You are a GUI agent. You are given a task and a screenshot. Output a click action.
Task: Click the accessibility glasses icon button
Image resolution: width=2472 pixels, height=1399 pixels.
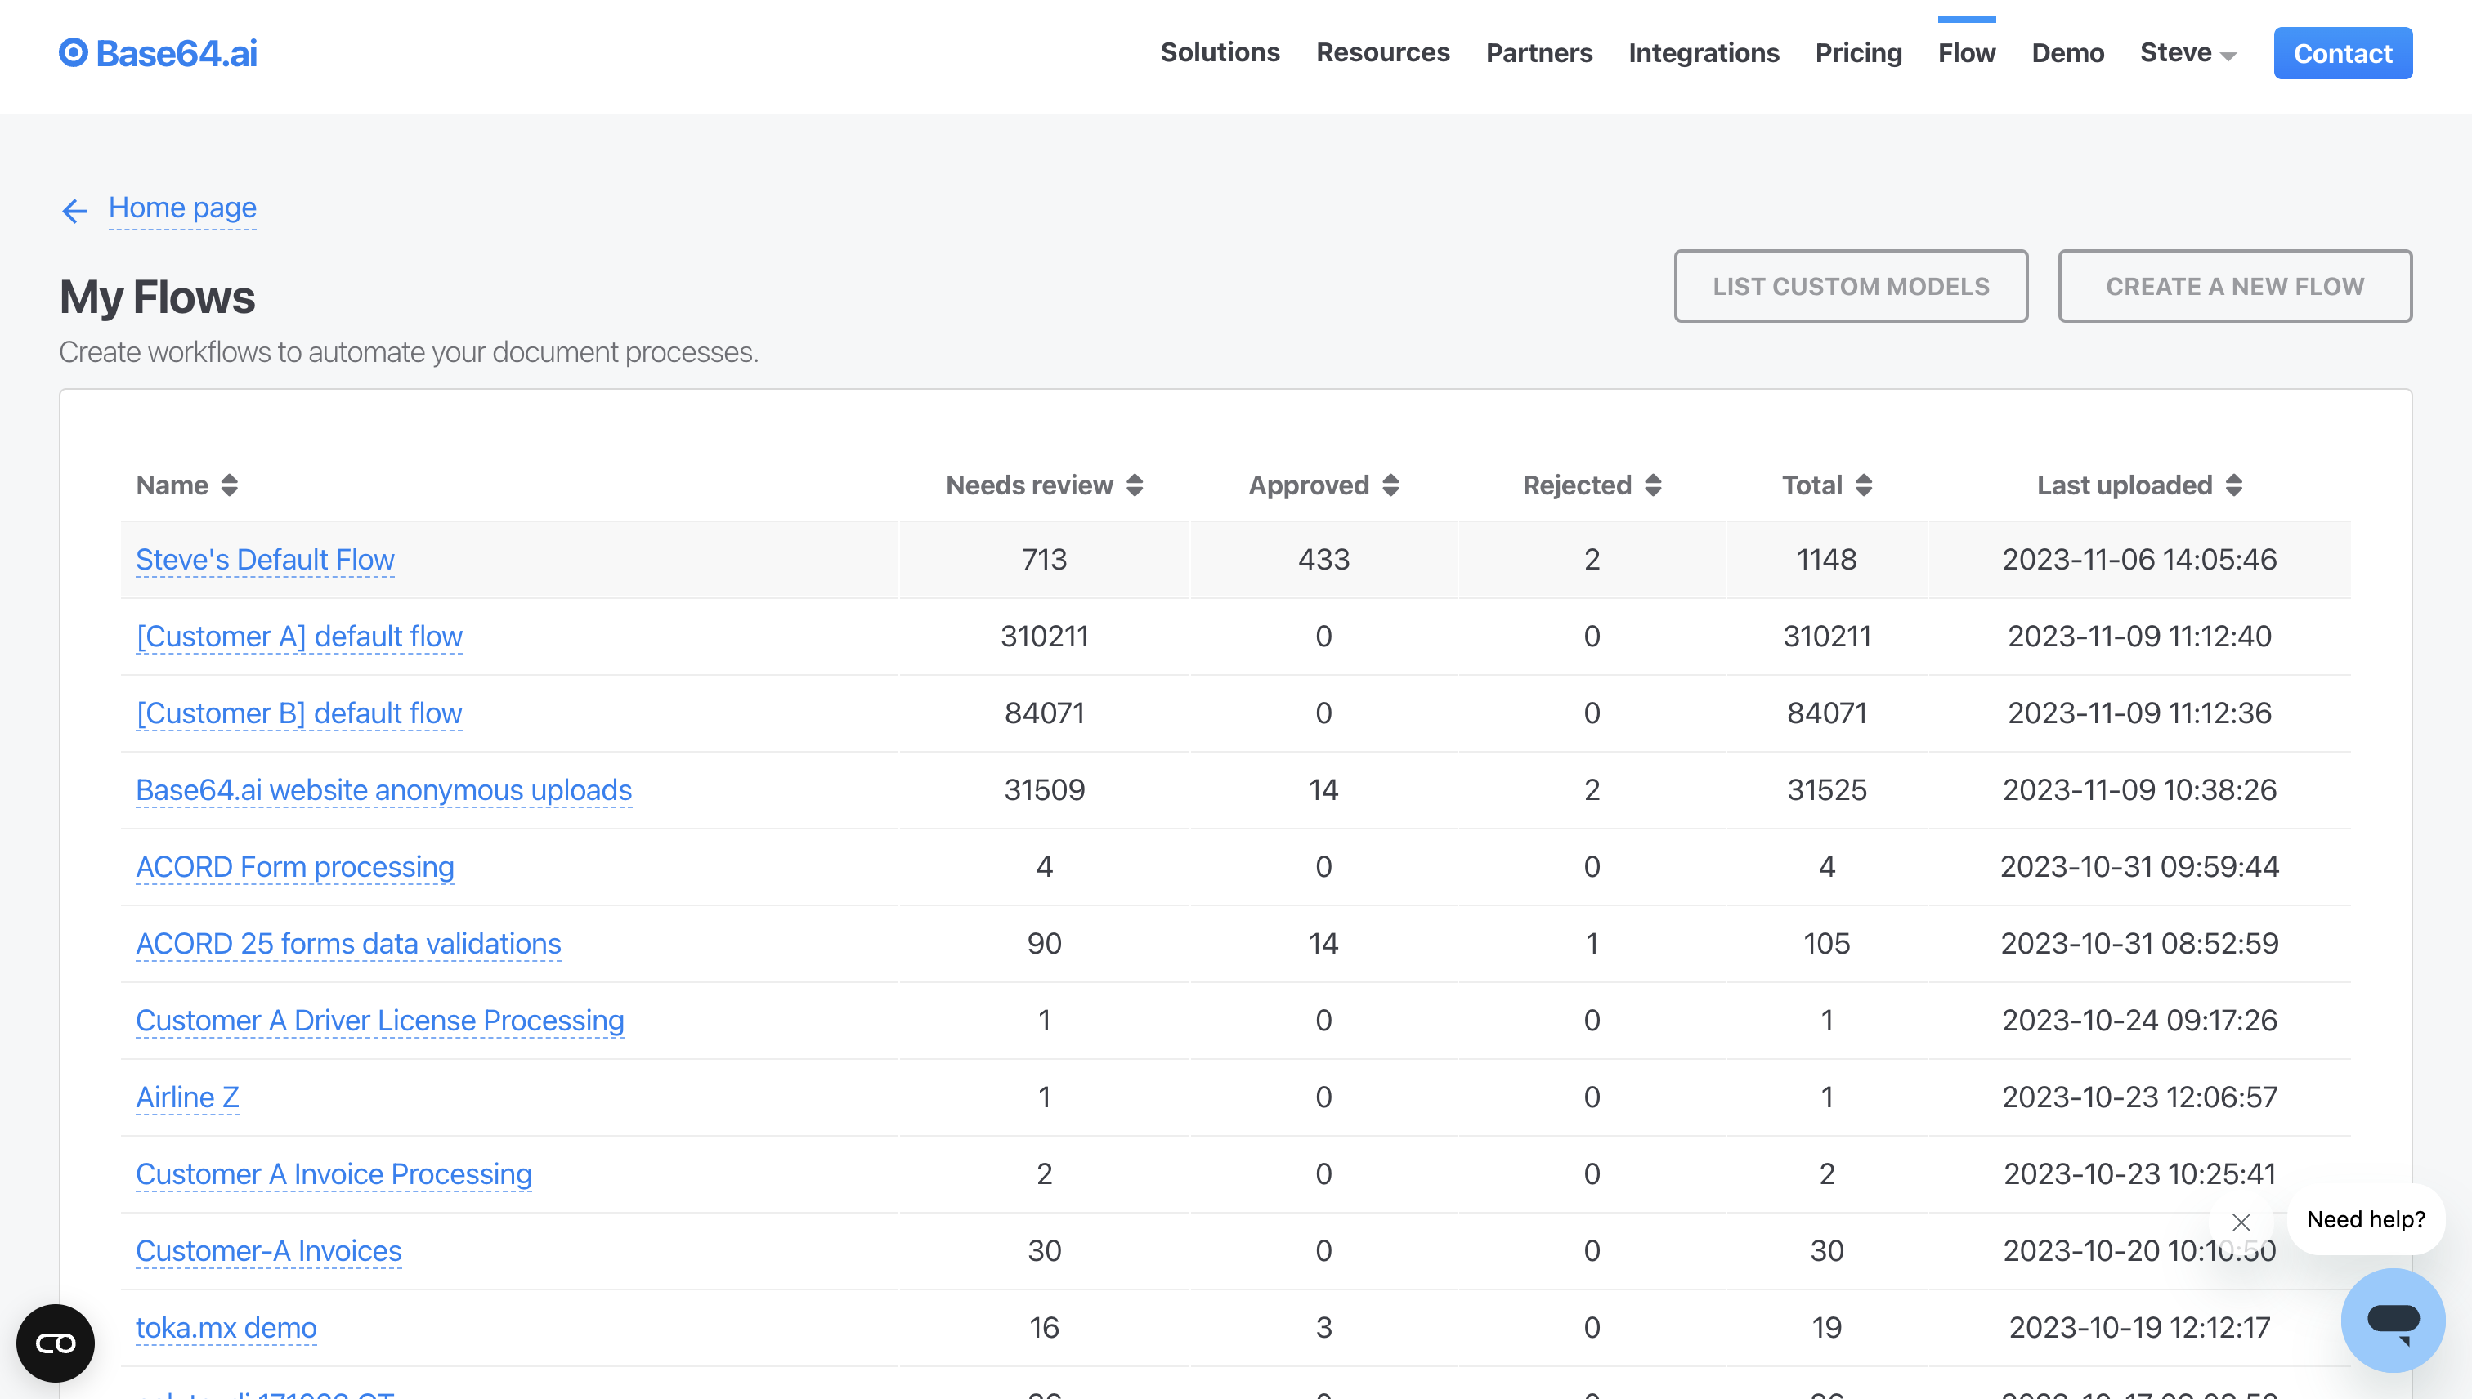click(x=56, y=1343)
